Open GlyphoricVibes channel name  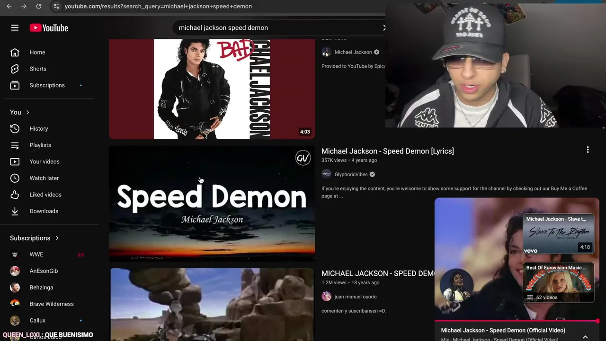point(351,174)
